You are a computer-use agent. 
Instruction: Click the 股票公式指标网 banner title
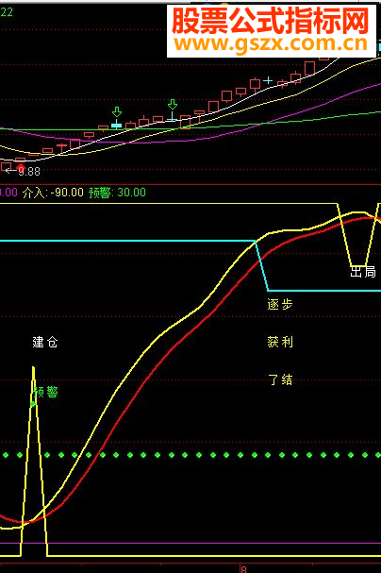271,21
